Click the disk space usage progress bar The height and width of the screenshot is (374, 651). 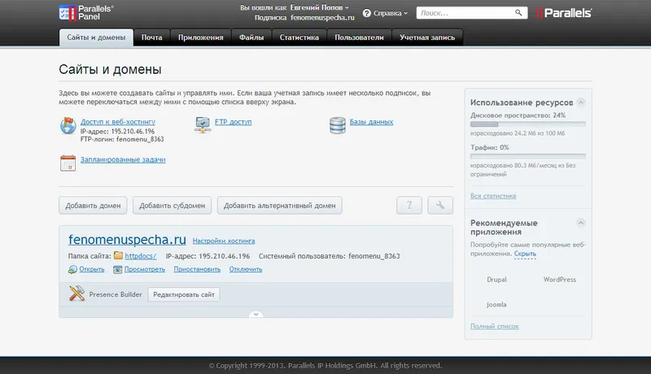528,124
